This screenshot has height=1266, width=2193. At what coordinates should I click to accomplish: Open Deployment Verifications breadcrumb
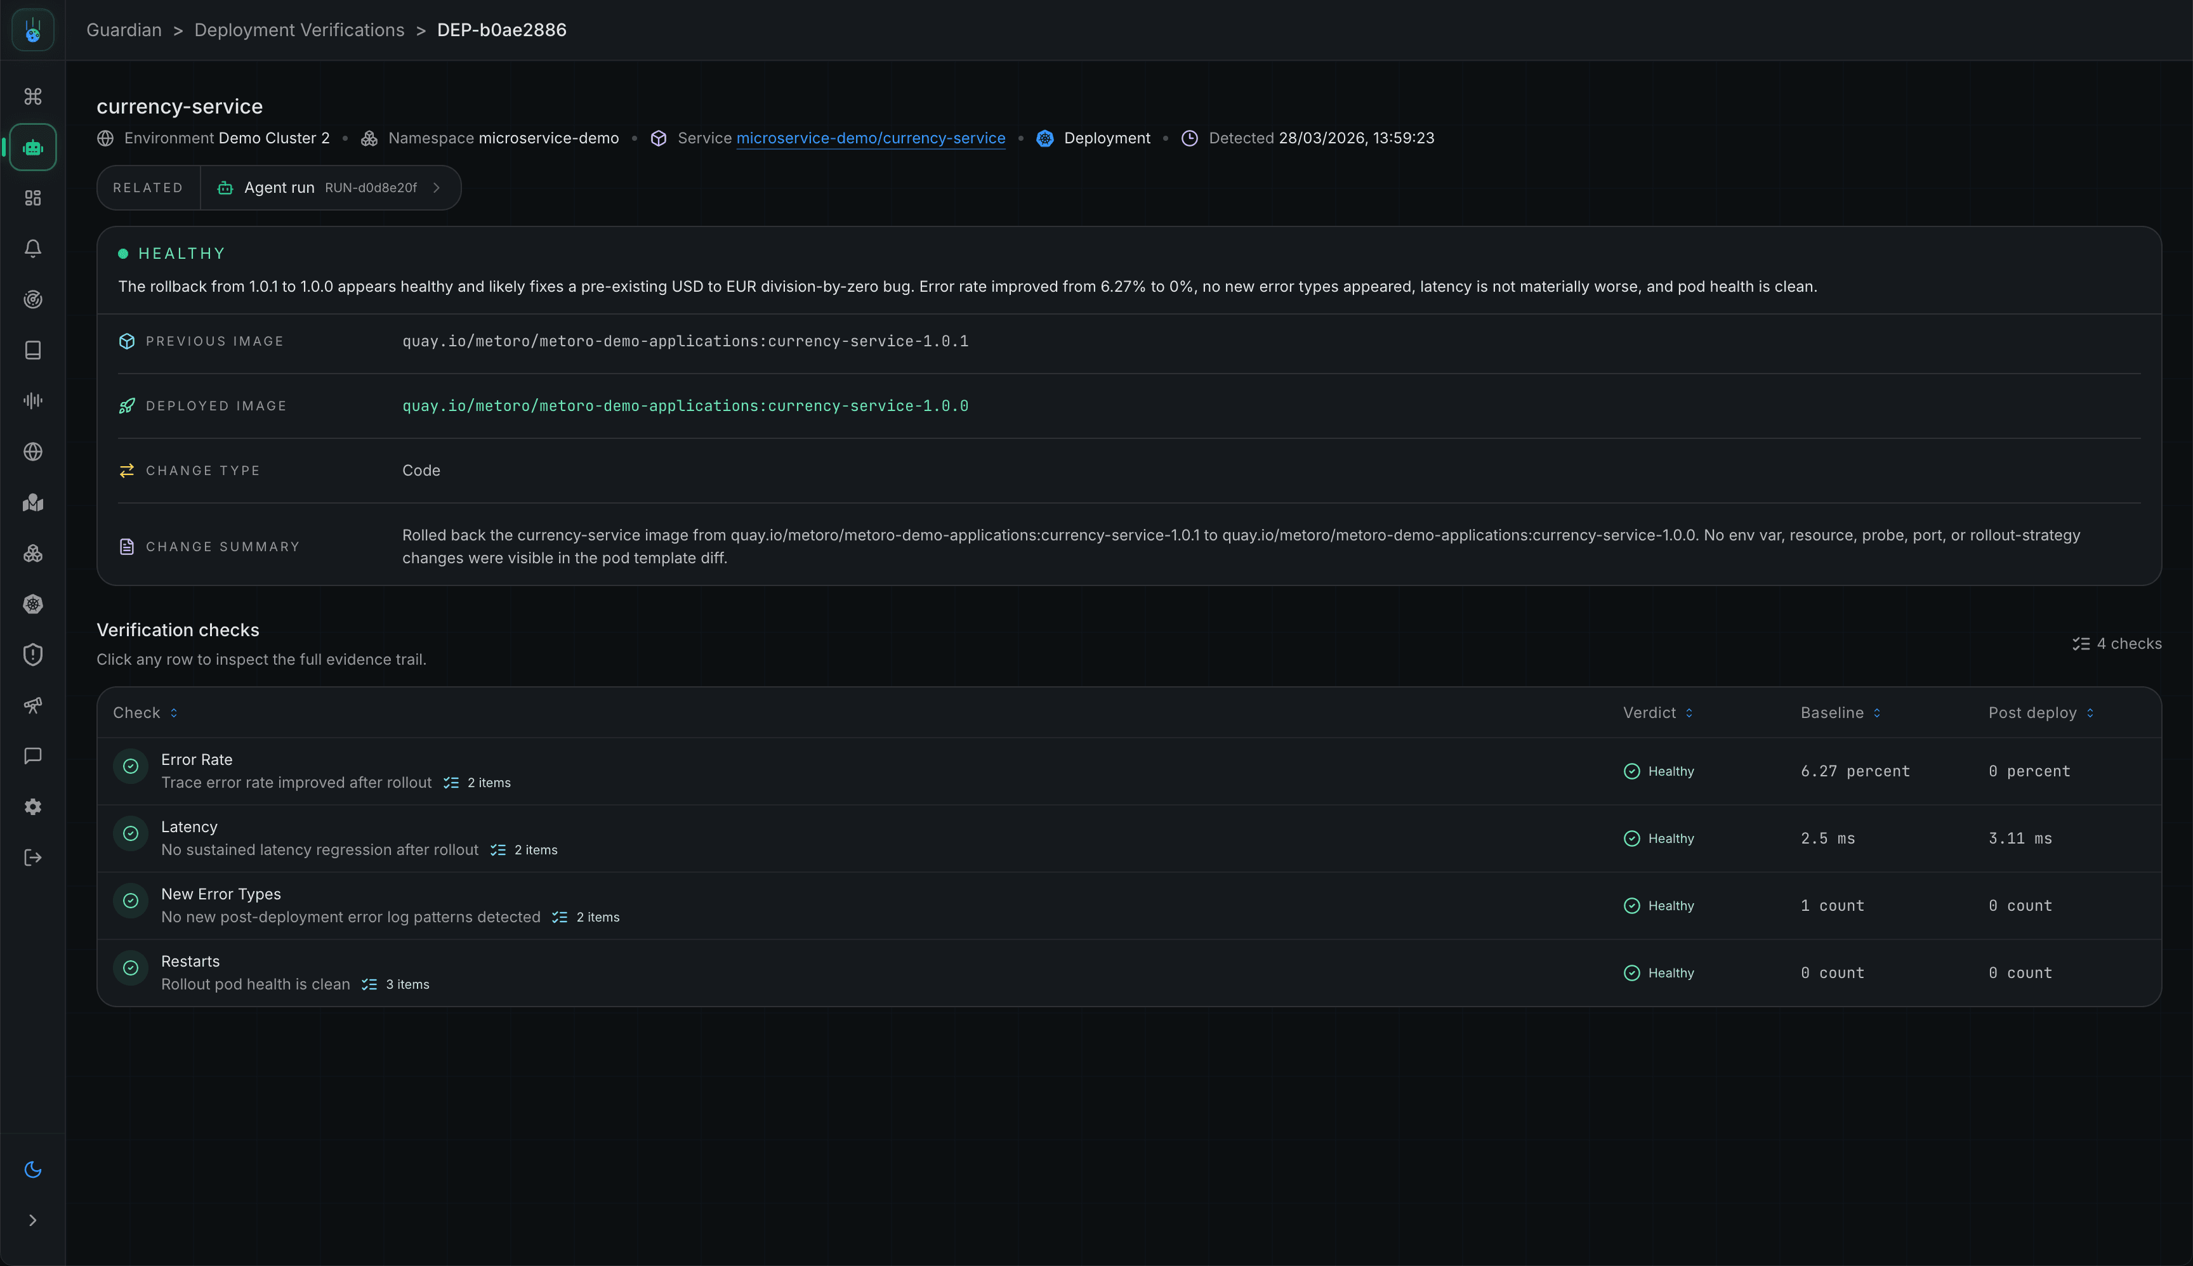pyautogui.click(x=300, y=30)
